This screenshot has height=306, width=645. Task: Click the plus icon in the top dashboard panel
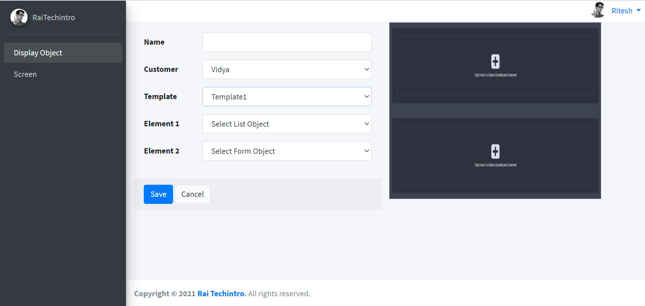(495, 62)
